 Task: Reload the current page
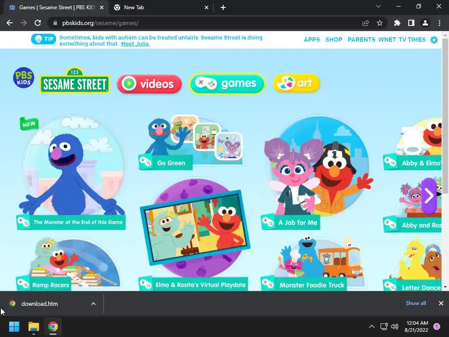[38, 23]
